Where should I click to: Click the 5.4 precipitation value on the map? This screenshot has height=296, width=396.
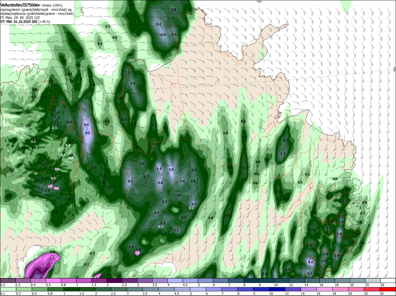pos(159,169)
